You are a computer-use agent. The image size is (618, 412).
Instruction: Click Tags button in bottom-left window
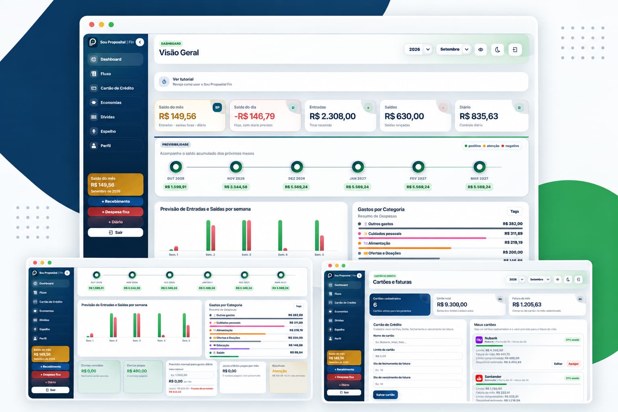(x=299, y=306)
